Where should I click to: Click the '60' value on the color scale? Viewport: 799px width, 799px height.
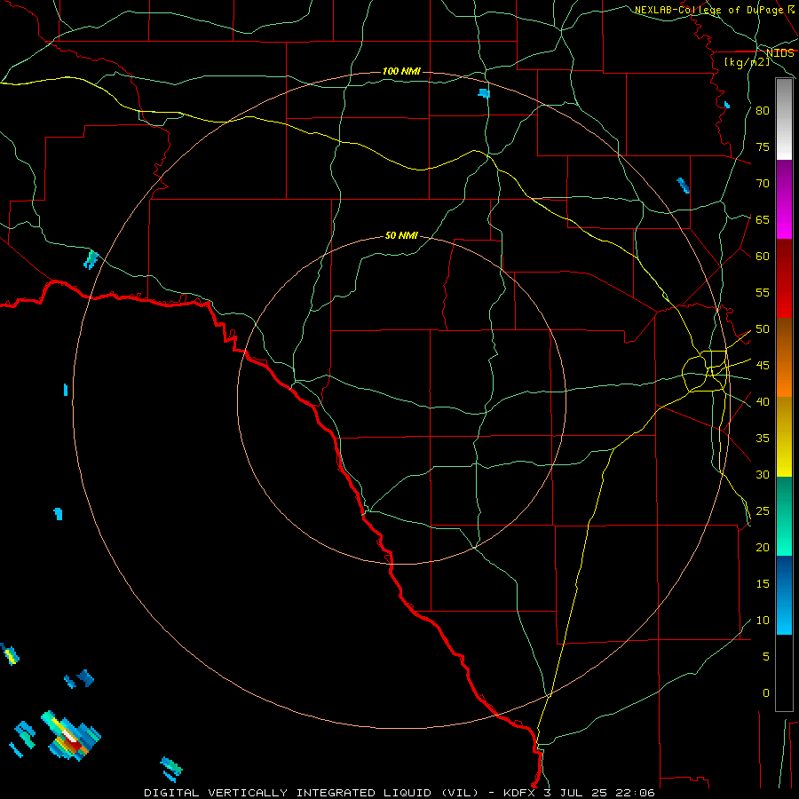pyautogui.click(x=763, y=257)
